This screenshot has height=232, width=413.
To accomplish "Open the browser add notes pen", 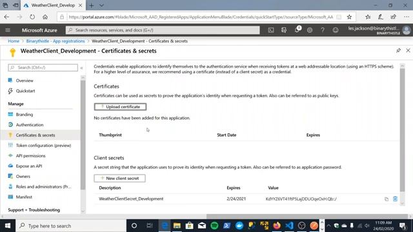I will (380, 17).
